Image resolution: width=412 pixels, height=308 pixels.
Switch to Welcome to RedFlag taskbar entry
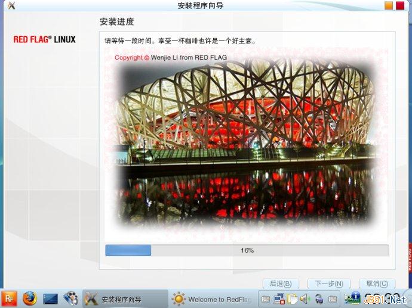coord(213,299)
